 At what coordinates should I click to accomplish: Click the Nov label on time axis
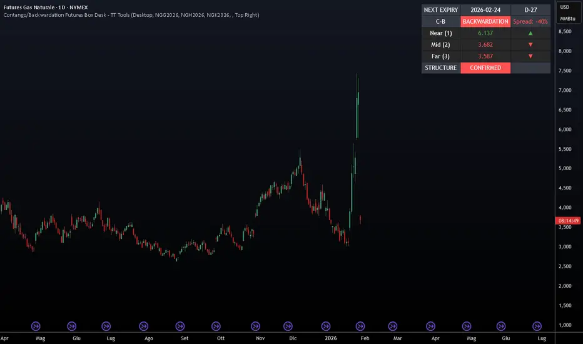click(260, 338)
